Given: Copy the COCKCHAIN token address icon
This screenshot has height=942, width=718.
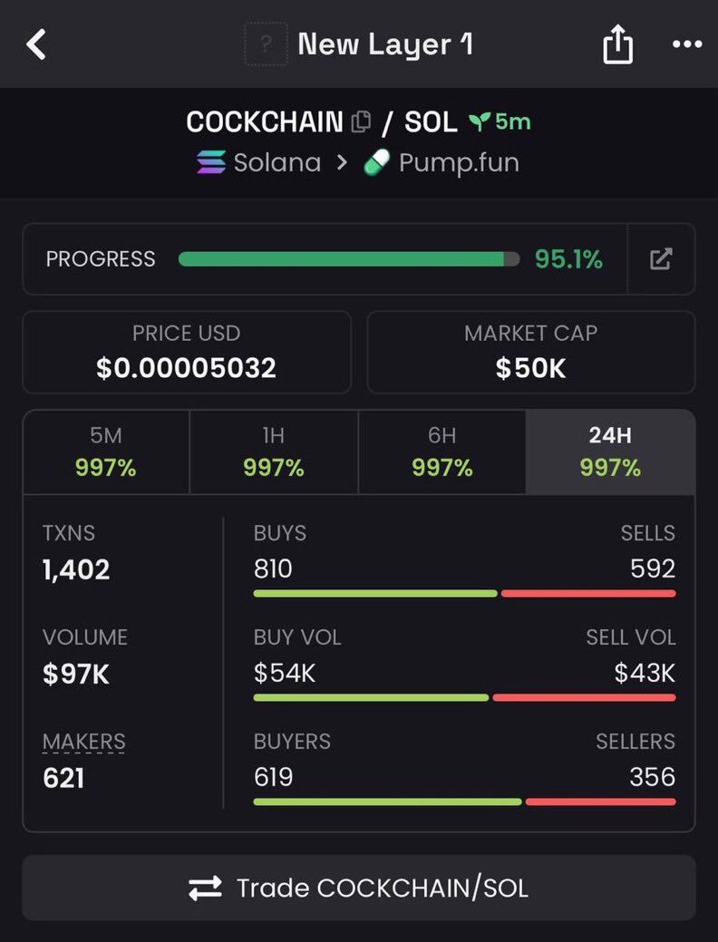Looking at the screenshot, I should (x=361, y=121).
